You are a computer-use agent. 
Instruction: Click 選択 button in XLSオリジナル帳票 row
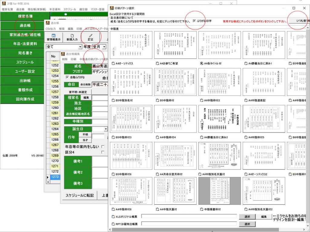coord(247,217)
